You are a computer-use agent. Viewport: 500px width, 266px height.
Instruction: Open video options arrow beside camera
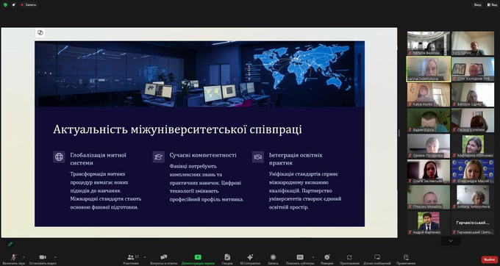coord(55,256)
